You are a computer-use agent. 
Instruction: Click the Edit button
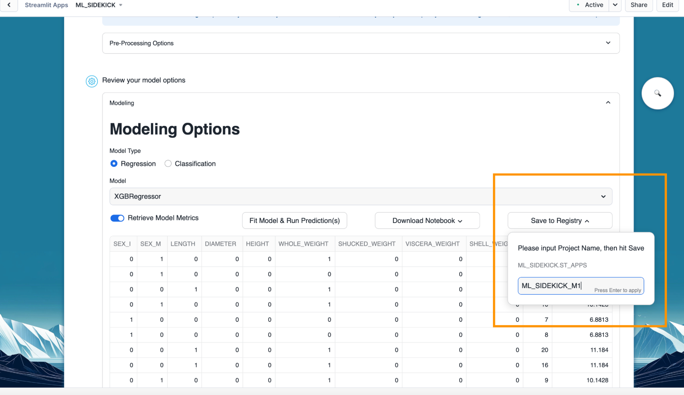[x=667, y=5]
